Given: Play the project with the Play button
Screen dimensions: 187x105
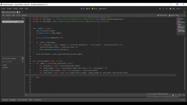Looking at the screenshot, I should tap(160, 8).
